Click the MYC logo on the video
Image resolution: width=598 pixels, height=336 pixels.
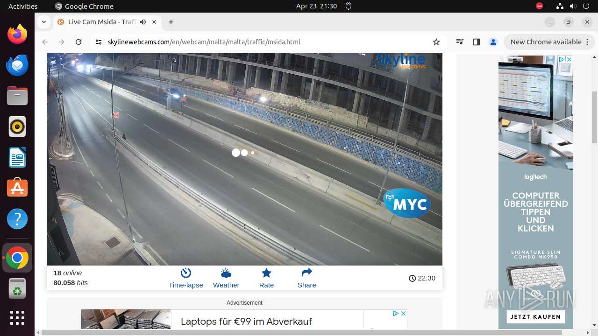407,203
